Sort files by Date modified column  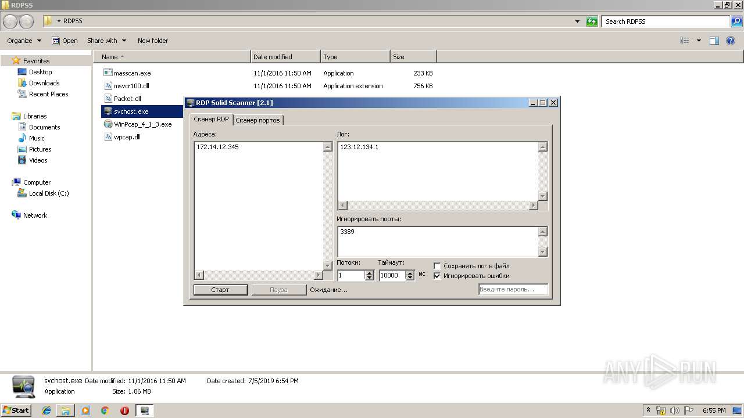285,57
